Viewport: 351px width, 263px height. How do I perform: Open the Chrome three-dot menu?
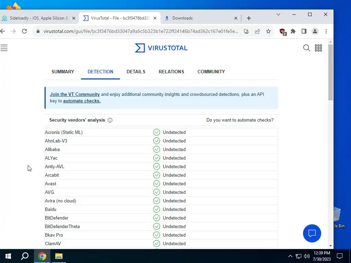[326, 31]
